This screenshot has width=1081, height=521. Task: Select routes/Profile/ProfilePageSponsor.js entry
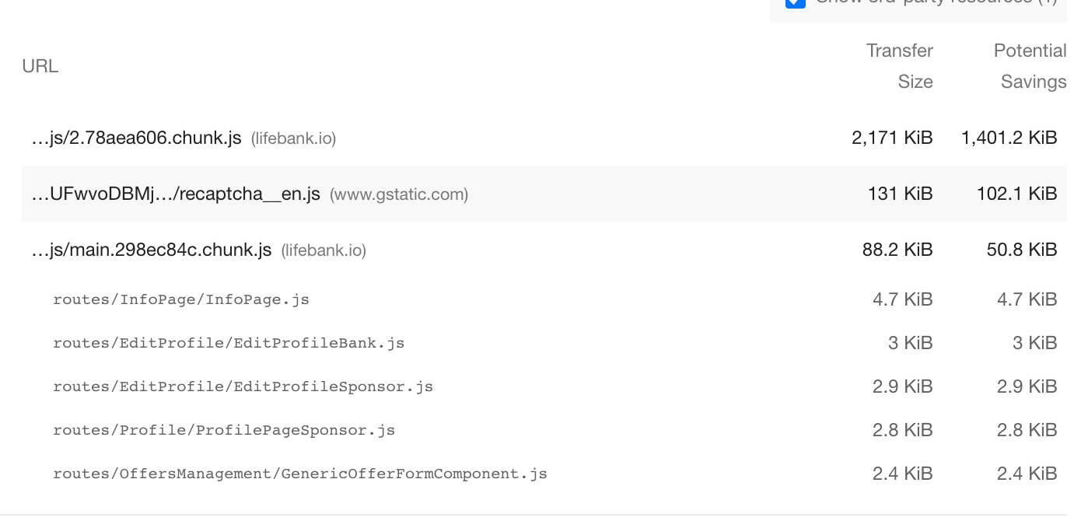click(x=223, y=429)
